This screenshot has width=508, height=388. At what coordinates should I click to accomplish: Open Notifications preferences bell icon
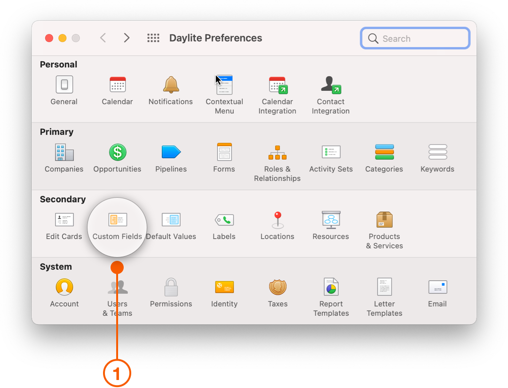point(171,85)
